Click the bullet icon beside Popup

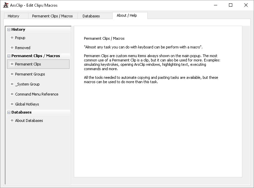tap(12, 38)
